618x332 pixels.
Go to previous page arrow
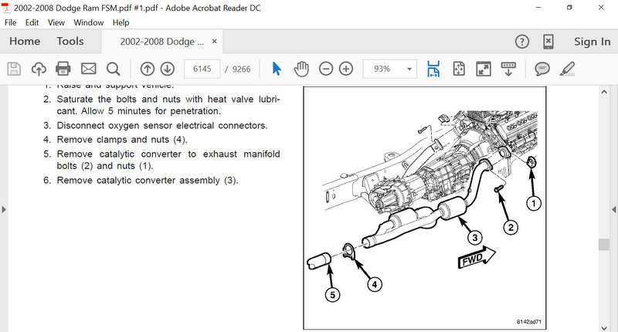point(147,69)
